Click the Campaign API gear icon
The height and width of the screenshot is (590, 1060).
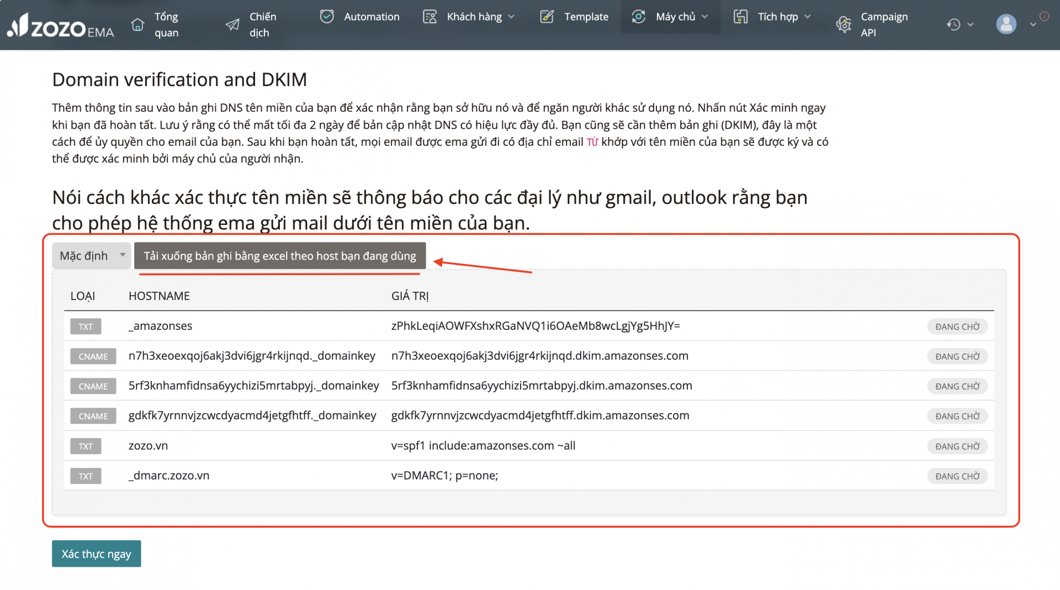click(844, 24)
